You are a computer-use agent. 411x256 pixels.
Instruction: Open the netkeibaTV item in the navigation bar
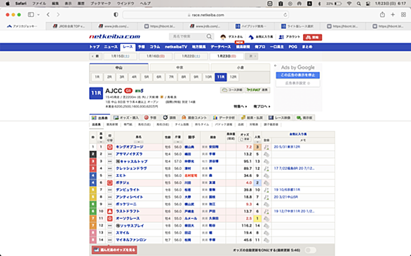[x=176, y=47]
